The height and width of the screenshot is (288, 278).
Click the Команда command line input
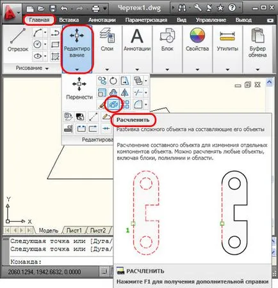[x=61, y=262]
